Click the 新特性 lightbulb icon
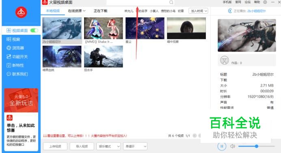 9,65
